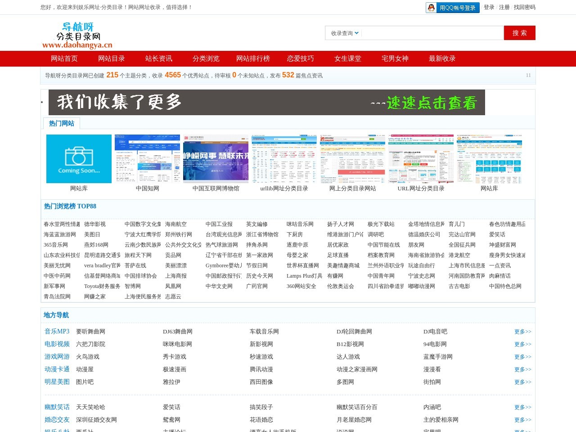The height and width of the screenshot is (432, 576).
Task: Click inside the search input field
Action: point(432,33)
